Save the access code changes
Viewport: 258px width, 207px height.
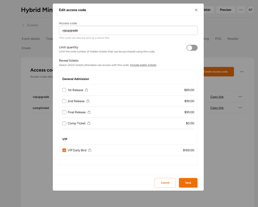[188, 183]
